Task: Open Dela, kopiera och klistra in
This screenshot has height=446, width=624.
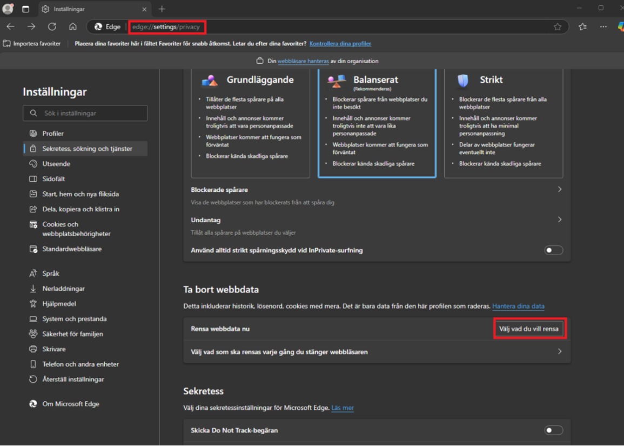Action: (x=85, y=209)
